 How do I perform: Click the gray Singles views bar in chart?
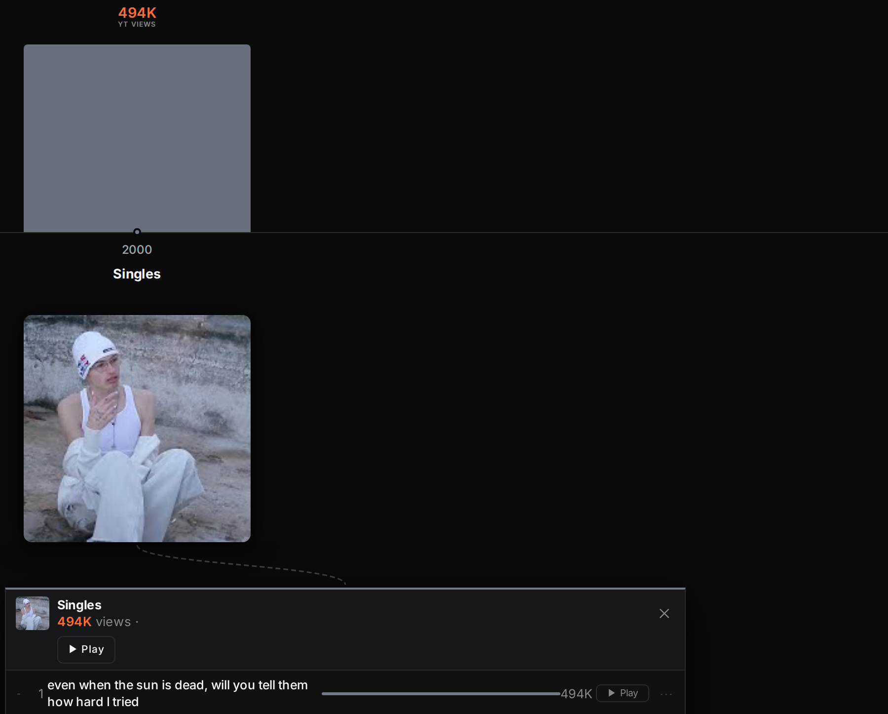137,138
